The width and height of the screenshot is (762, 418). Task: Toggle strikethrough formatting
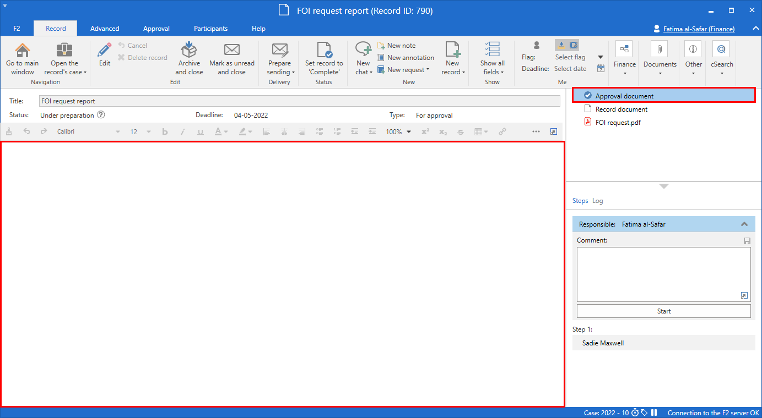(461, 132)
